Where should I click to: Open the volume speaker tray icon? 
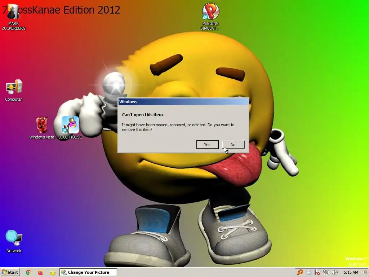335,272
